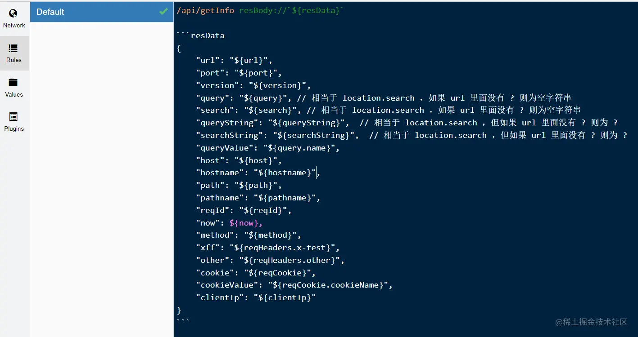This screenshot has width=638, height=337.
Task: Click the Plugins label in sidebar
Action: pyautogui.click(x=14, y=129)
